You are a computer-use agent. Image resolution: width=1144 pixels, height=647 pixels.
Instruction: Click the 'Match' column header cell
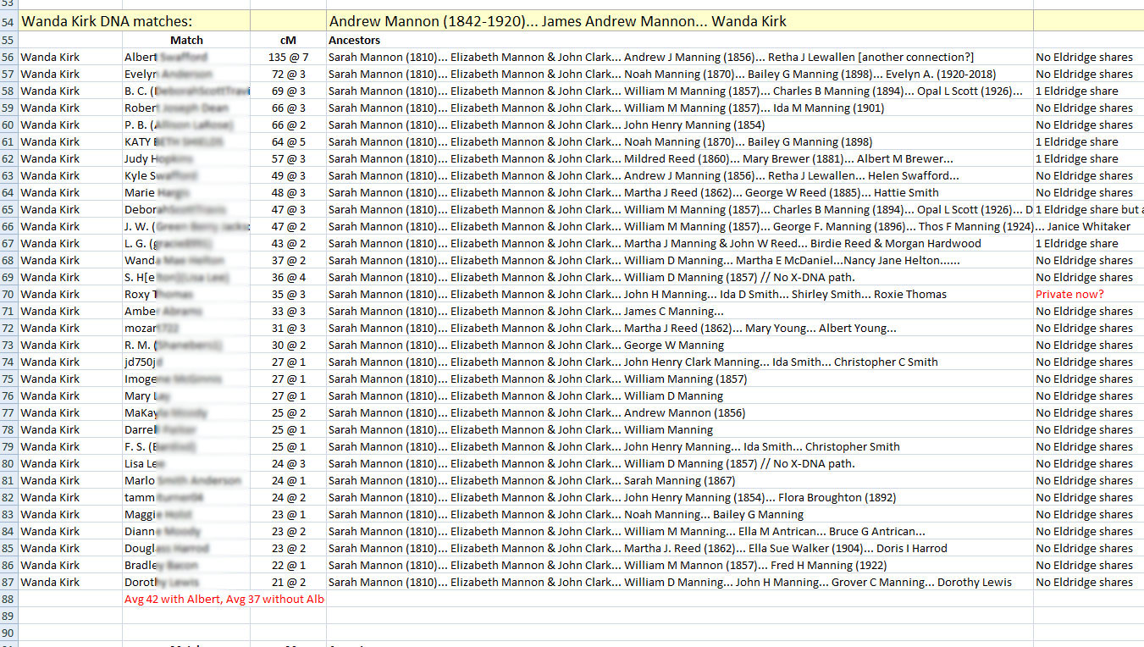point(186,40)
